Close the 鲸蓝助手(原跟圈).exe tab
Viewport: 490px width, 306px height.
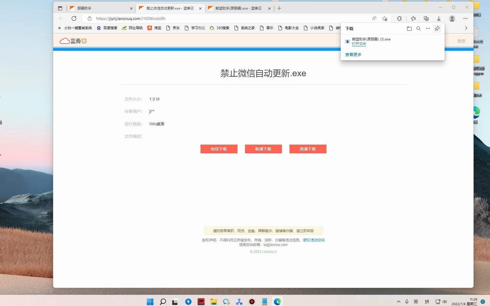point(269,8)
